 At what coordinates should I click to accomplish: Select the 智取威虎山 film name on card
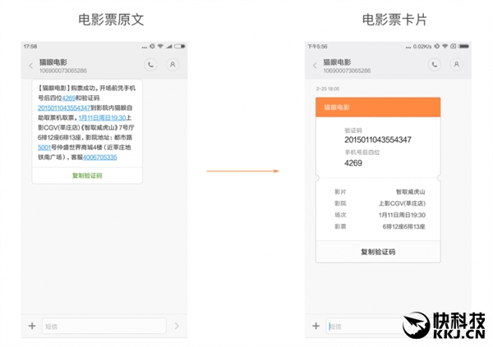[411, 192]
